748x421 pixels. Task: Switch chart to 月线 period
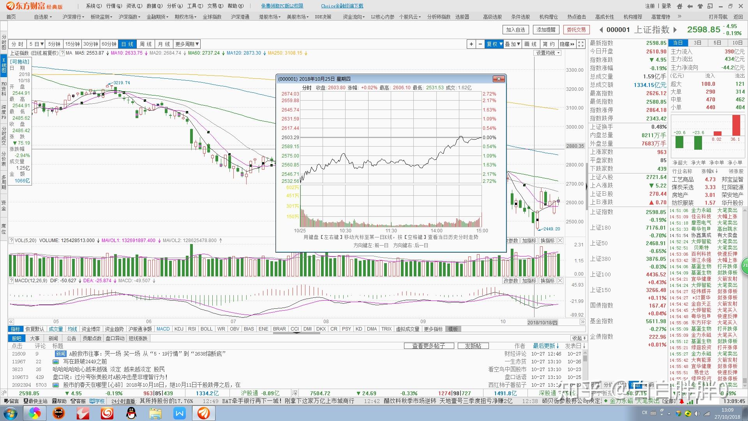(164, 44)
